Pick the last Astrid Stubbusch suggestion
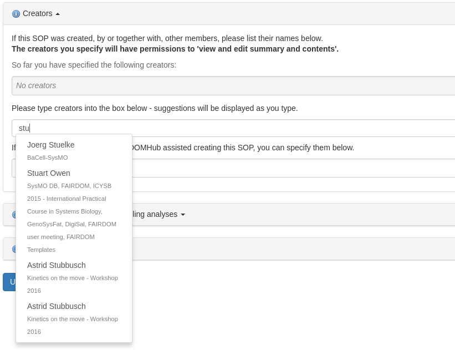The image size is (455, 350). pyautogui.click(x=57, y=306)
